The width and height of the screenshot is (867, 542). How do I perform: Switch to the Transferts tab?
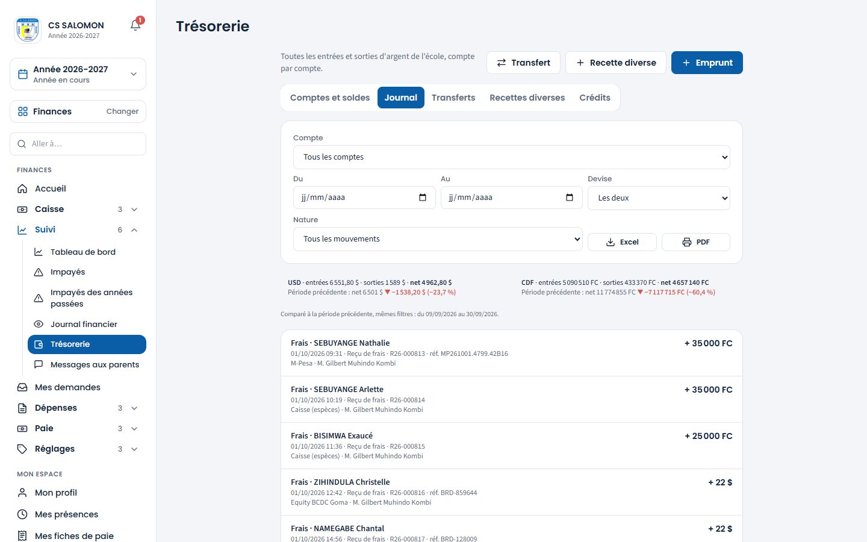coord(453,98)
